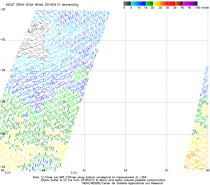Click the '0' label under the color bar
The height and width of the screenshot is (185, 210).
click(124, 8)
